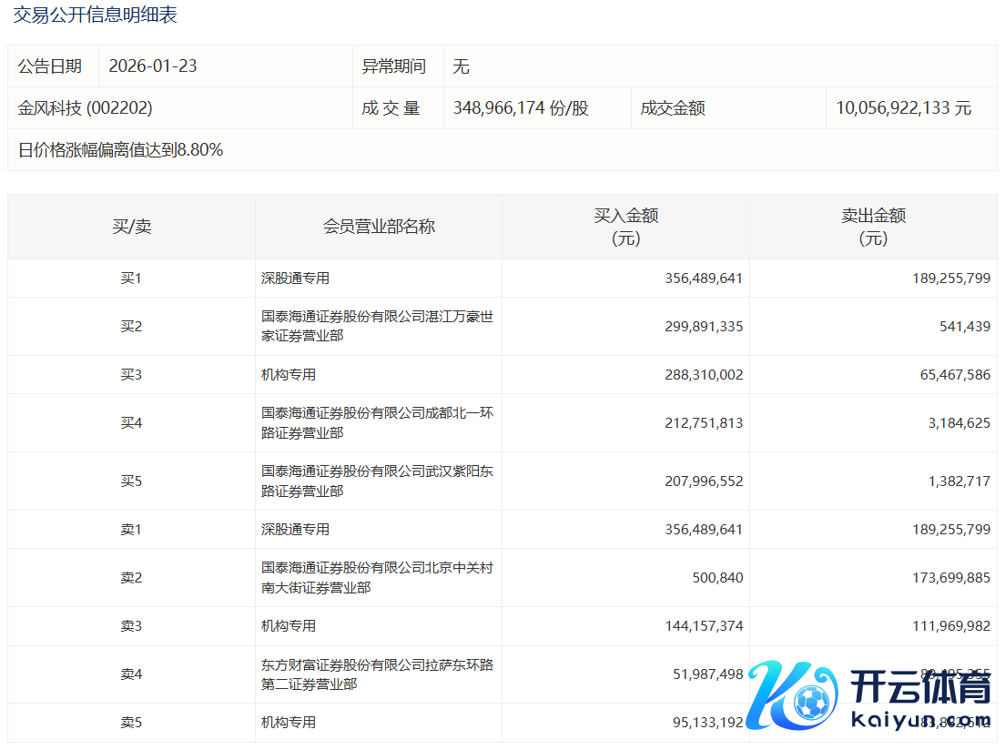The width and height of the screenshot is (1005, 750).
Task: Select 深股通专用 in the 买1 row
Action: (295, 279)
